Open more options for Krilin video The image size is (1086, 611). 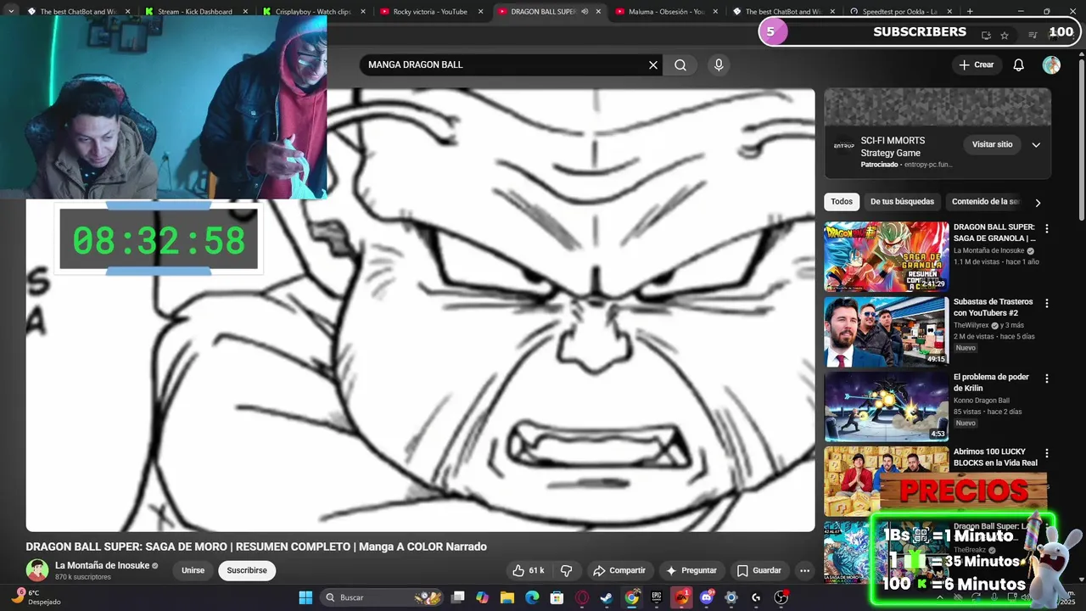1046,378
